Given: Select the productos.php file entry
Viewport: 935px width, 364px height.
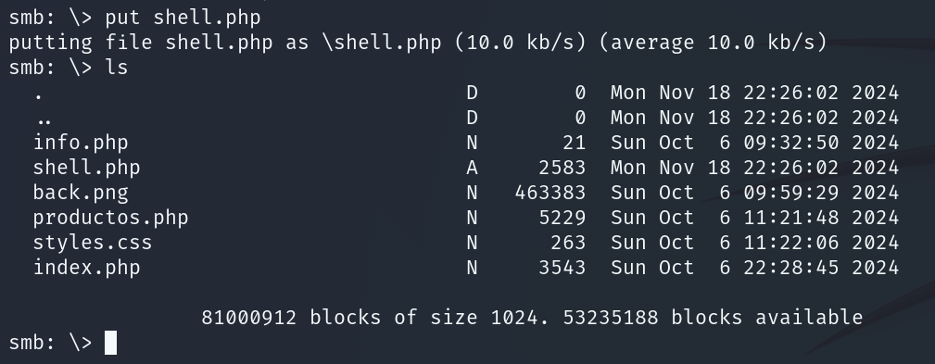Looking at the screenshot, I should pyautogui.click(x=110, y=218).
